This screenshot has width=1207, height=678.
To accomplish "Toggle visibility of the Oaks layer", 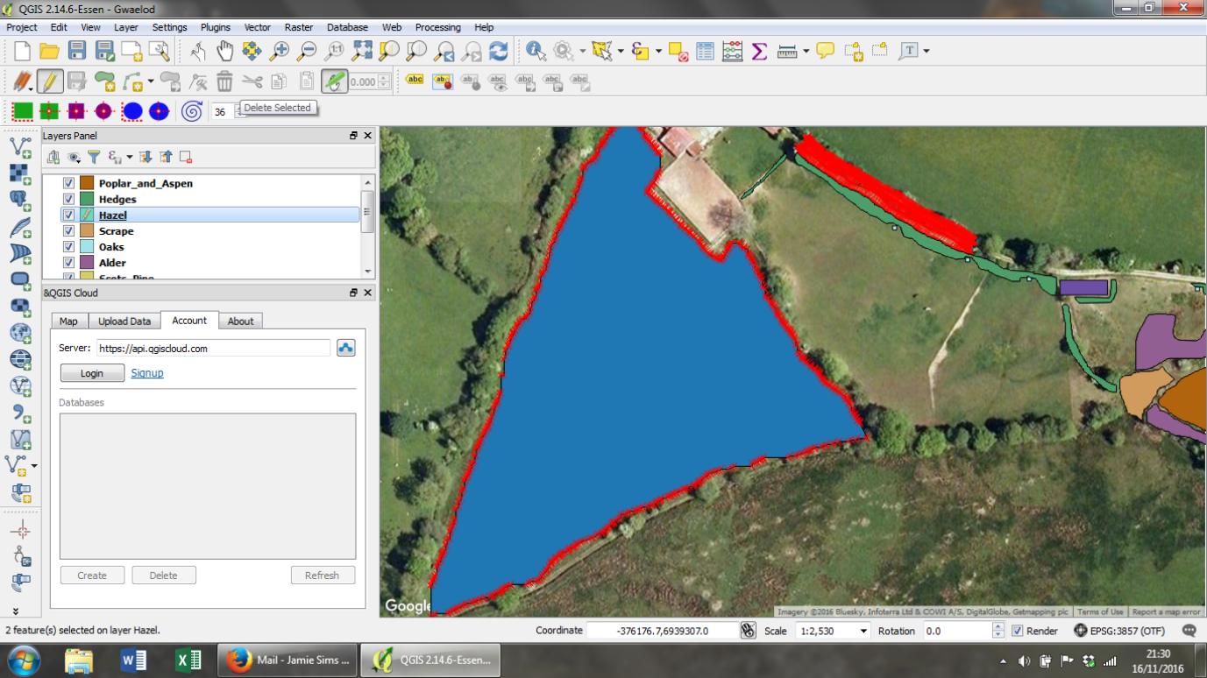I will tap(67, 246).
